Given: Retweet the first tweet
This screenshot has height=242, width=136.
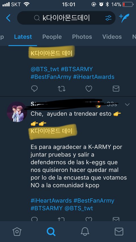Looking at the screenshot, I should (61, 89).
